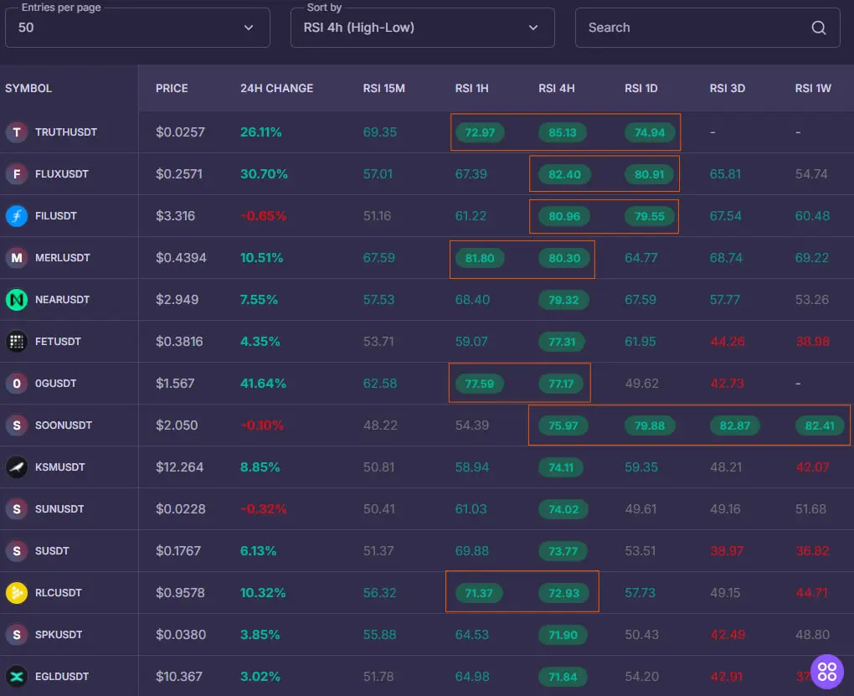Screen dimensions: 854x696
Task: Open the FLUXUSDT symbol link
Action: 62,174
